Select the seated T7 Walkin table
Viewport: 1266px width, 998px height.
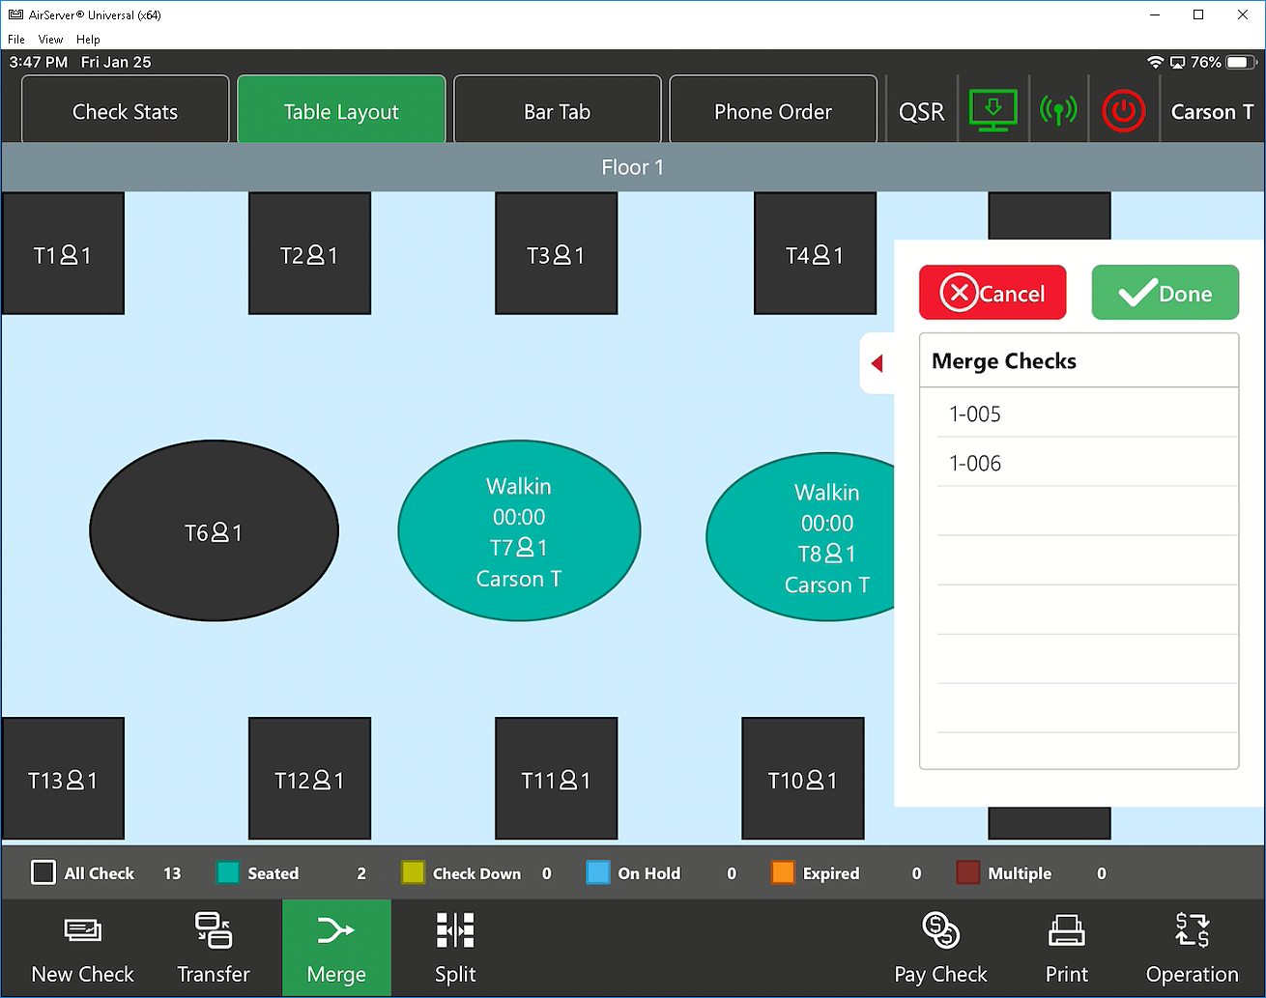point(519,531)
